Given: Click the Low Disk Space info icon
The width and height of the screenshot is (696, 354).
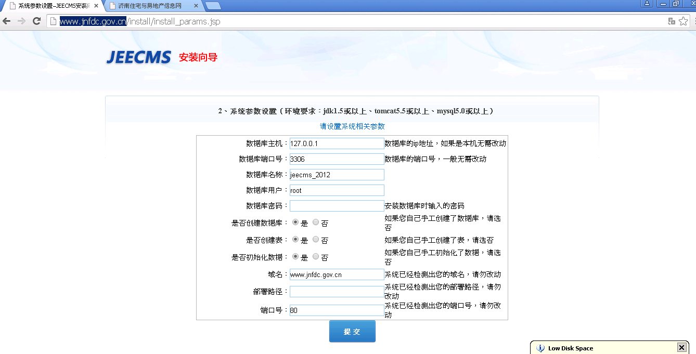Looking at the screenshot, I should pos(540,348).
